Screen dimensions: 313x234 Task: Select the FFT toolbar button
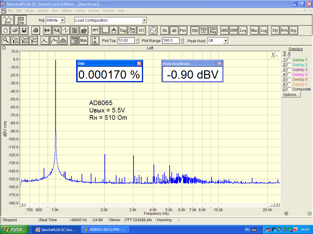[x=95, y=30]
